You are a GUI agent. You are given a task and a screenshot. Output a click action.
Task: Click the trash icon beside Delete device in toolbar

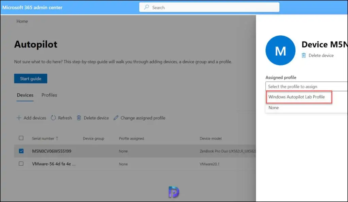(79, 117)
